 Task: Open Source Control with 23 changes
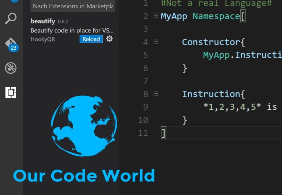tap(12, 45)
